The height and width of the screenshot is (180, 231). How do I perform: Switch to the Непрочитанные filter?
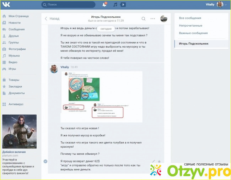tap(190, 26)
